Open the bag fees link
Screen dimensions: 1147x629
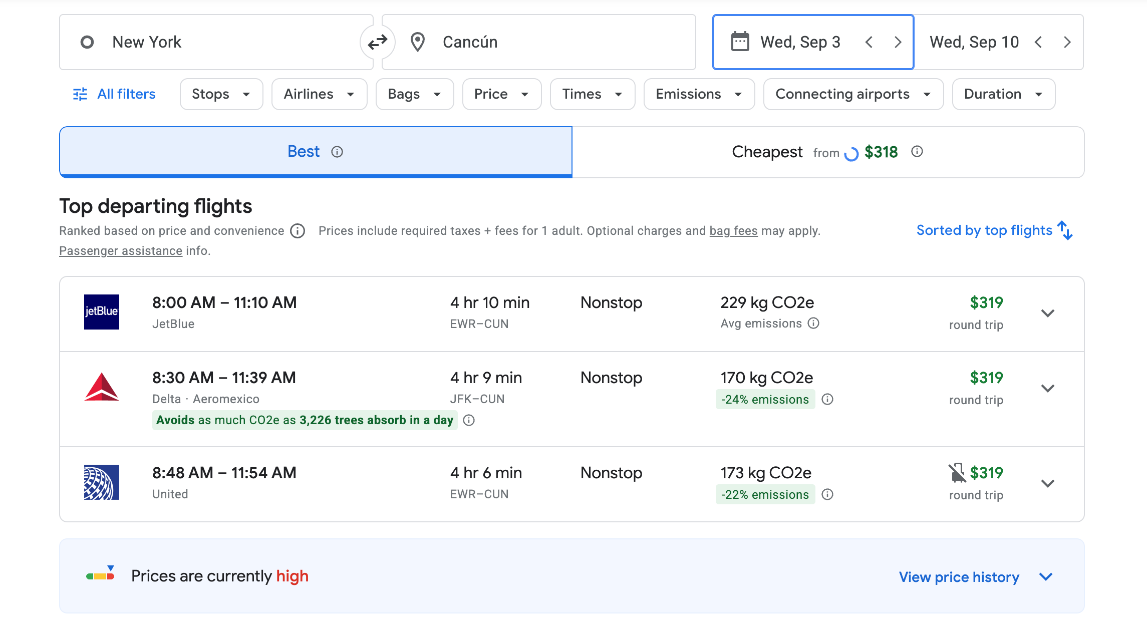733,231
